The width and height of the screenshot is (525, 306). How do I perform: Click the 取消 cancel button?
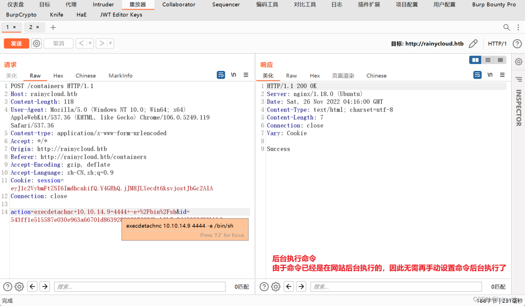59,43
